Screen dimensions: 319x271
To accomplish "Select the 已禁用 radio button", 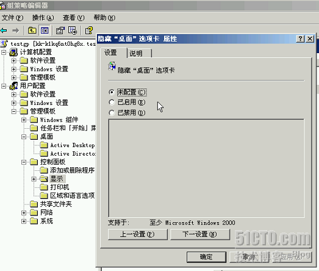I will [x=112, y=112].
